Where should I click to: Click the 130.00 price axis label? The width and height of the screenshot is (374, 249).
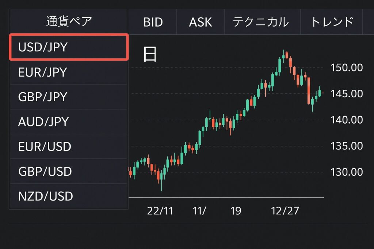(x=347, y=172)
